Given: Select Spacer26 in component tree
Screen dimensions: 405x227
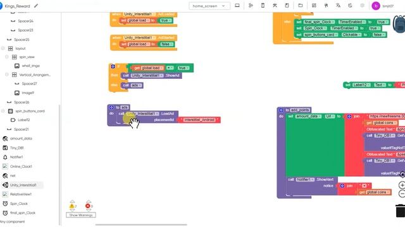Looking at the screenshot, I should [x=22, y=102].
